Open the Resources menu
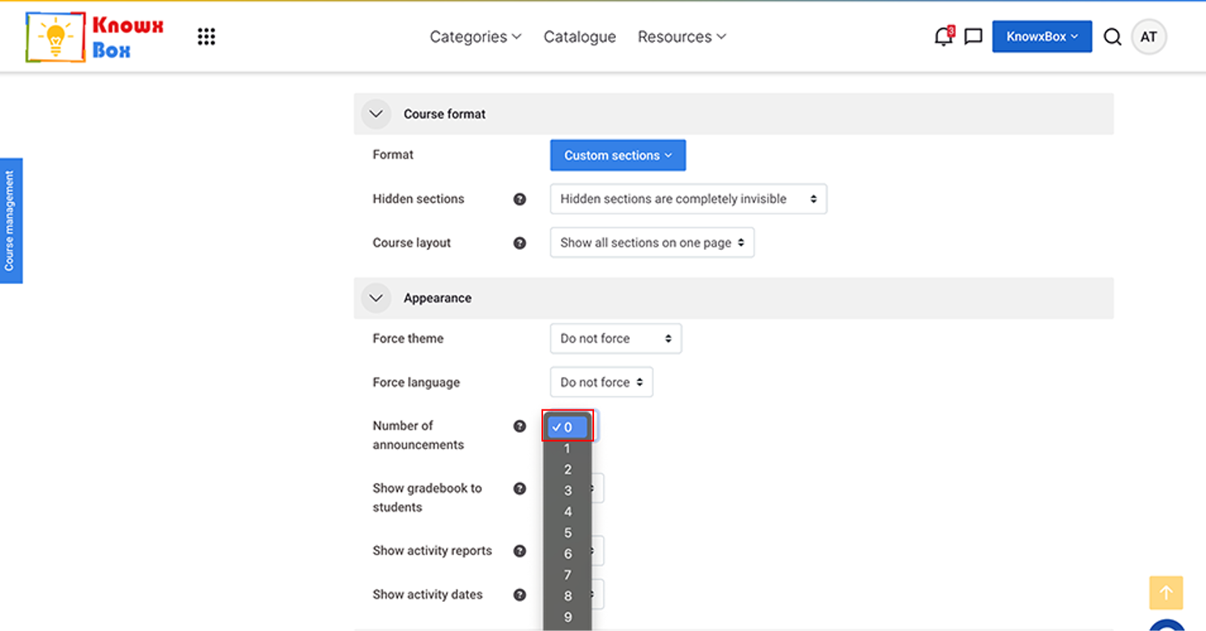 (682, 37)
